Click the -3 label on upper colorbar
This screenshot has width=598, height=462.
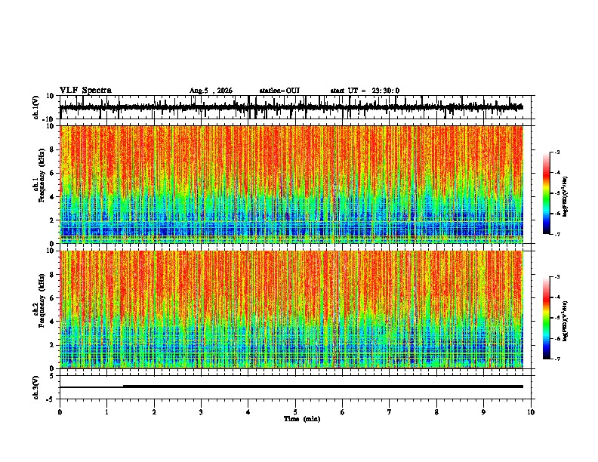pos(556,152)
